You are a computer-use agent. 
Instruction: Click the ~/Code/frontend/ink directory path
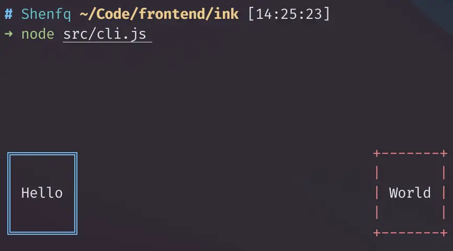159,14
